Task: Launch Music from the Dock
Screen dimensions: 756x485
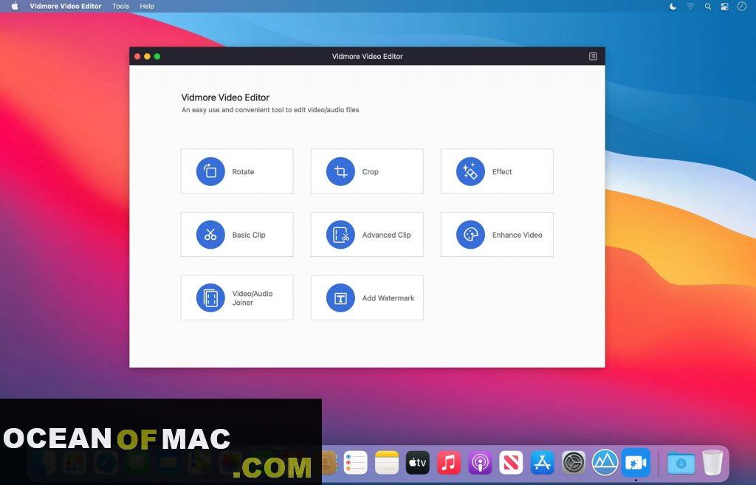Action: pos(449,463)
